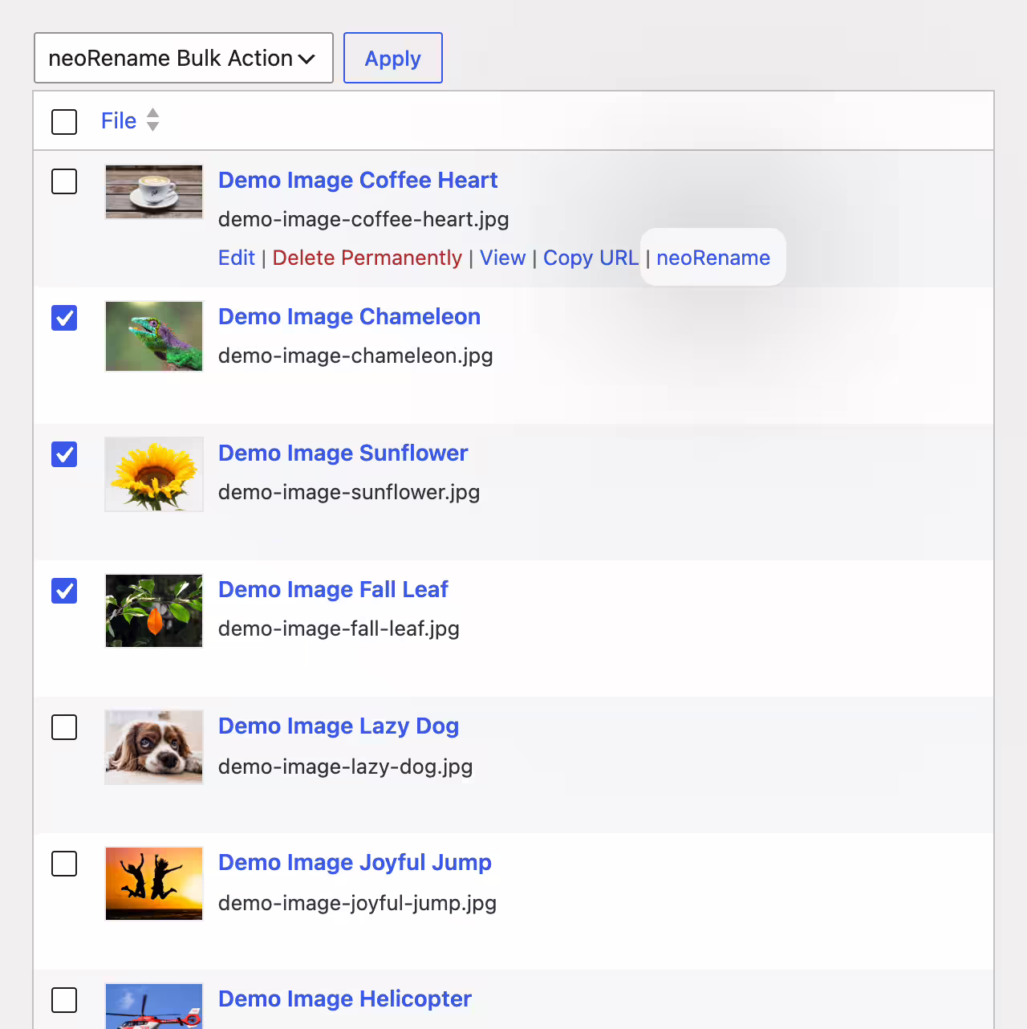The image size is (1027, 1029).
Task: Check the Coffee Heart row checkbox
Action: click(64, 181)
